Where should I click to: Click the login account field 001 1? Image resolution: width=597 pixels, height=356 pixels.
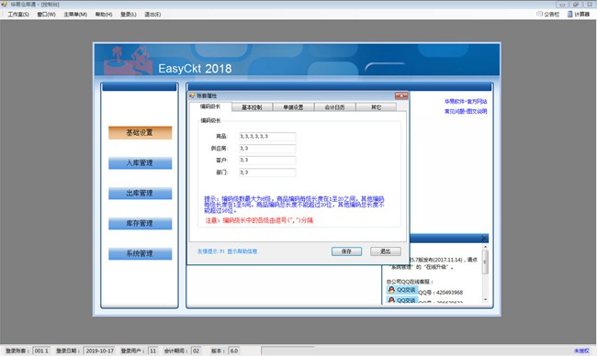pos(41,350)
